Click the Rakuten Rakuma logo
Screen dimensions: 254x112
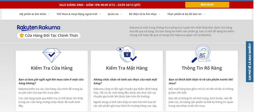[x=38, y=28]
